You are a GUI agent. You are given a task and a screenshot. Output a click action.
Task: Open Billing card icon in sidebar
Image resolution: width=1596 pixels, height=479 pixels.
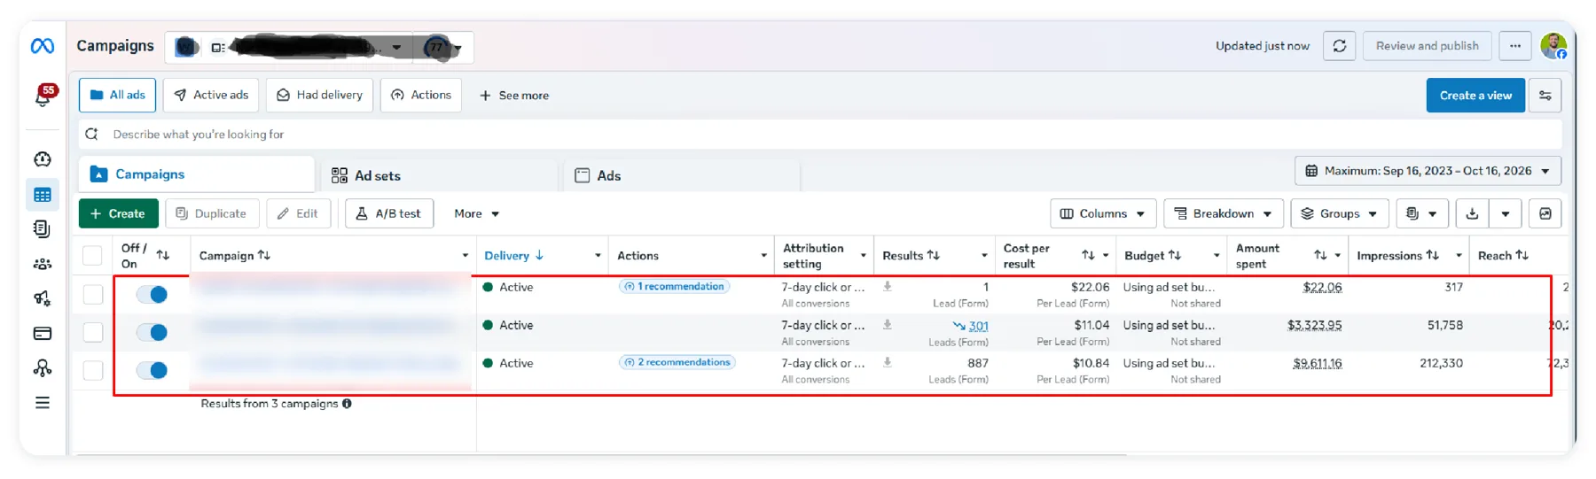point(42,334)
